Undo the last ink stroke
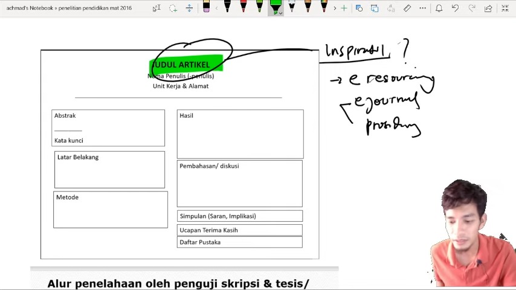Screen dimensions: 516x290 pyautogui.click(x=456, y=8)
